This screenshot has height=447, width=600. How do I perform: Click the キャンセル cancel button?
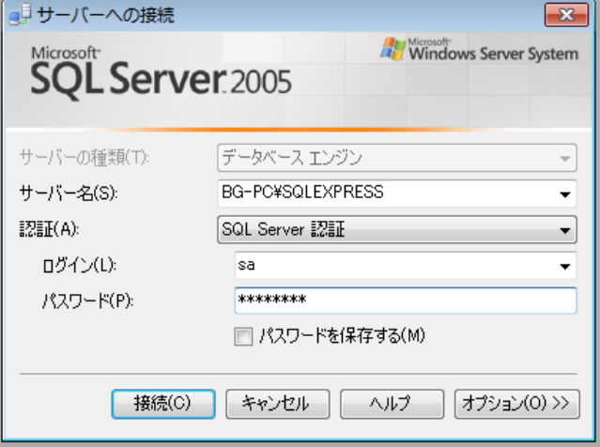click(277, 404)
